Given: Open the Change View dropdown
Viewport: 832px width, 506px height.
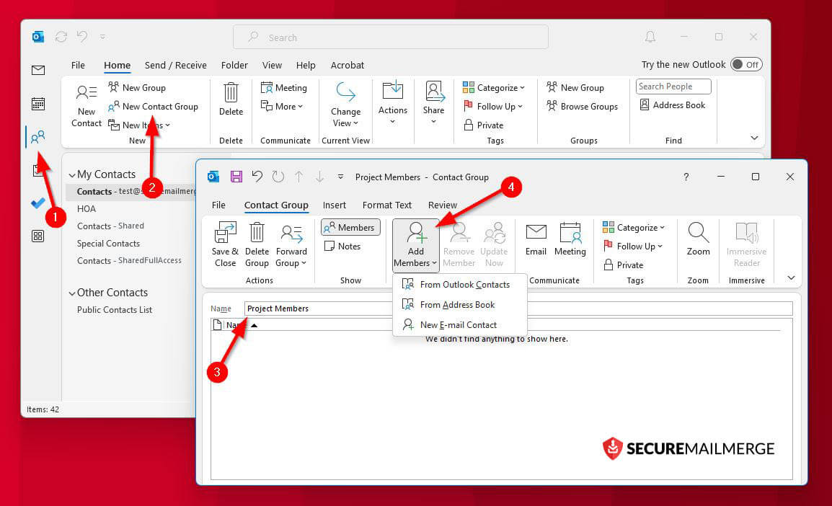Looking at the screenshot, I should click(x=345, y=108).
